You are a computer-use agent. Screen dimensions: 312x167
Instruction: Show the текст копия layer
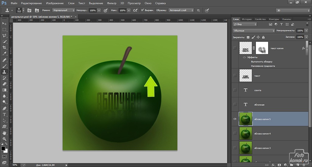coord(235,48)
